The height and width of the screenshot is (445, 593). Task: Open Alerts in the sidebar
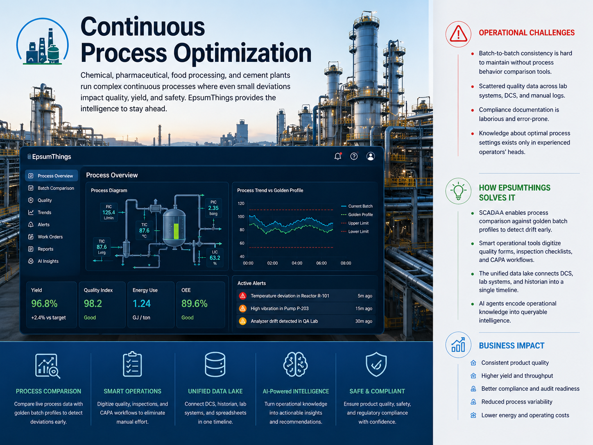tap(52, 225)
